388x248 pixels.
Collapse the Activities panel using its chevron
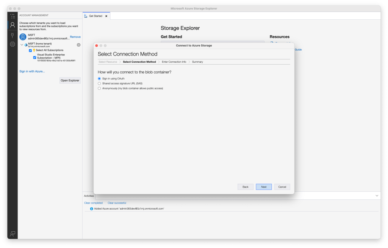(377, 195)
